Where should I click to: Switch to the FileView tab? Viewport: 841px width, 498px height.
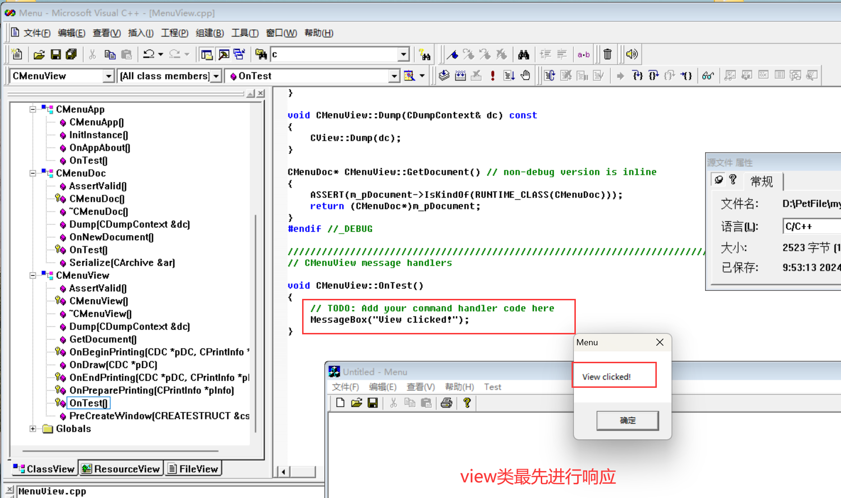point(193,469)
